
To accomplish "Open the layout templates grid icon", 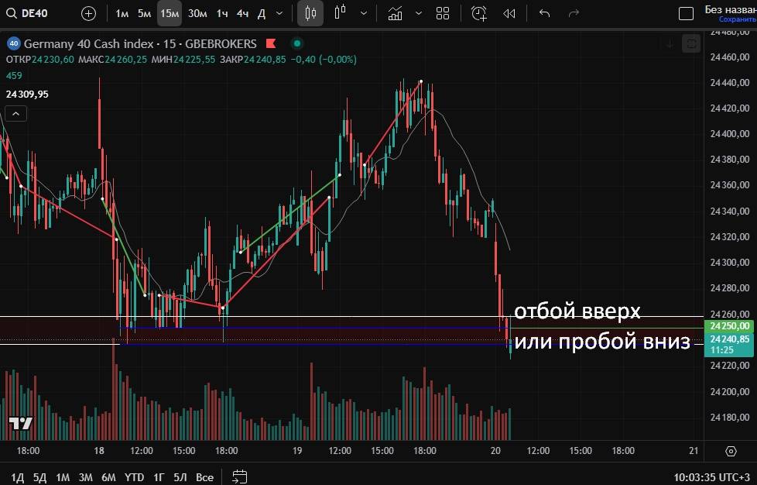I will click(x=443, y=13).
